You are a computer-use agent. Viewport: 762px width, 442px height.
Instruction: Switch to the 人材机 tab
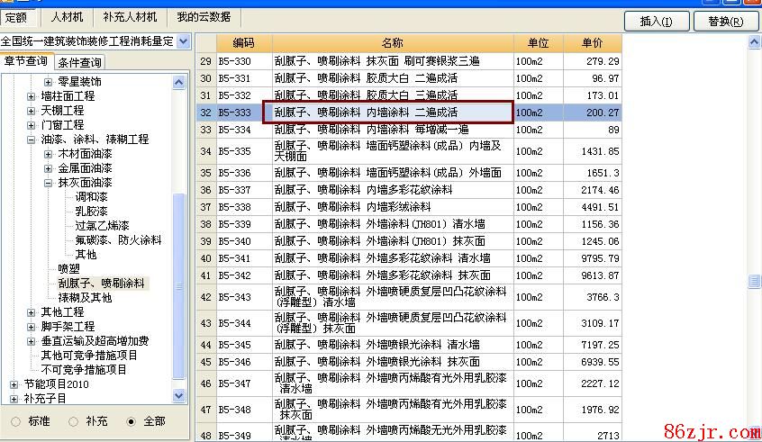[67, 17]
